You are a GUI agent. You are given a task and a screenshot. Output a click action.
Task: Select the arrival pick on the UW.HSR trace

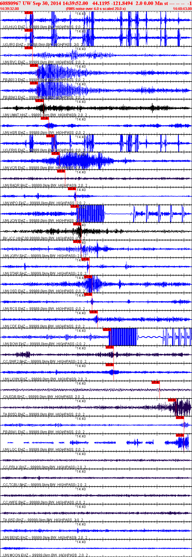pyautogui.click(x=45, y=118)
